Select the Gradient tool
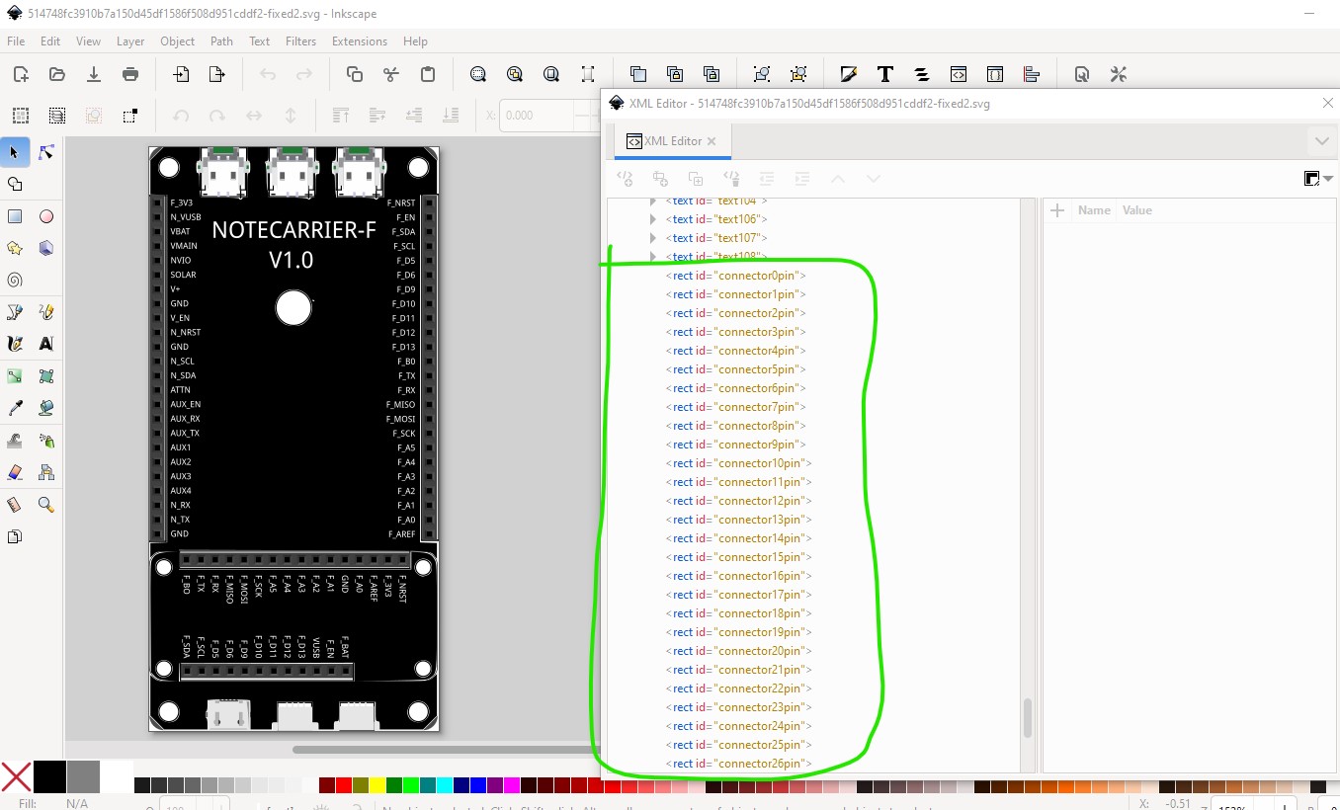The width and height of the screenshot is (1340, 810). point(15,376)
